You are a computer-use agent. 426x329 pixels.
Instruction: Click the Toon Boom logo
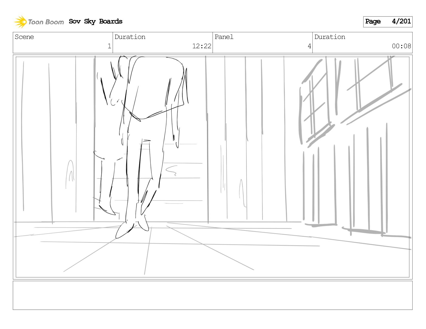click(39, 22)
